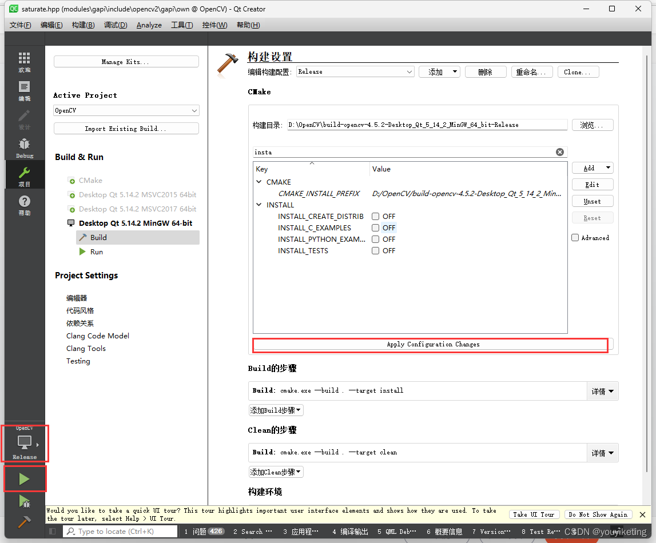Toggle INSTALL_C_EXAMPLES checkbox
This screenshot has width=656, height=543.
pos(375,228)
